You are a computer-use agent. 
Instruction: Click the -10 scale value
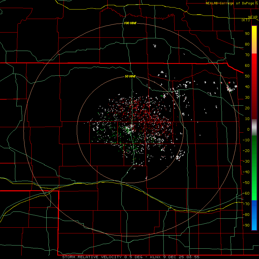coord(246,140)
